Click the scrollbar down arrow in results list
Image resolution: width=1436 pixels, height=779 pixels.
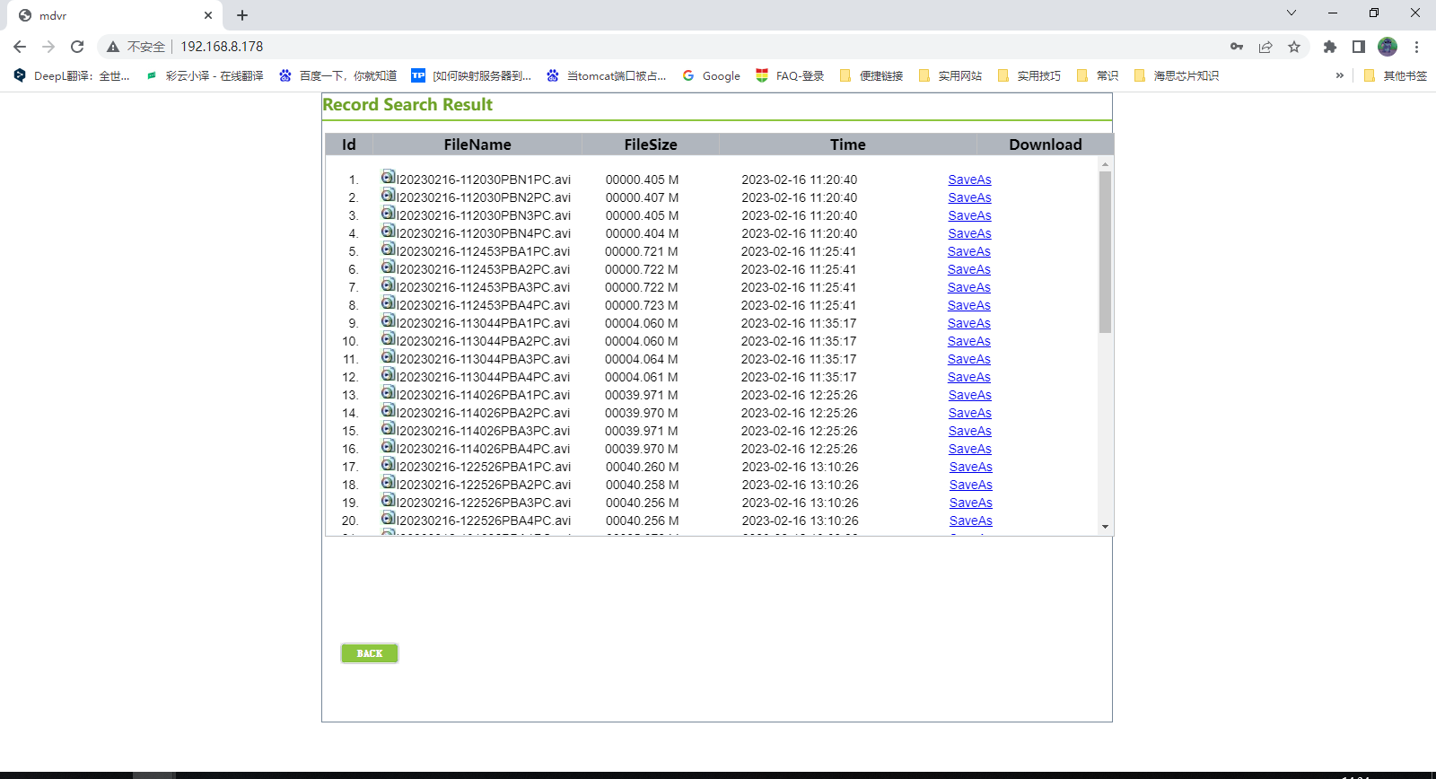click(1105, 527)
